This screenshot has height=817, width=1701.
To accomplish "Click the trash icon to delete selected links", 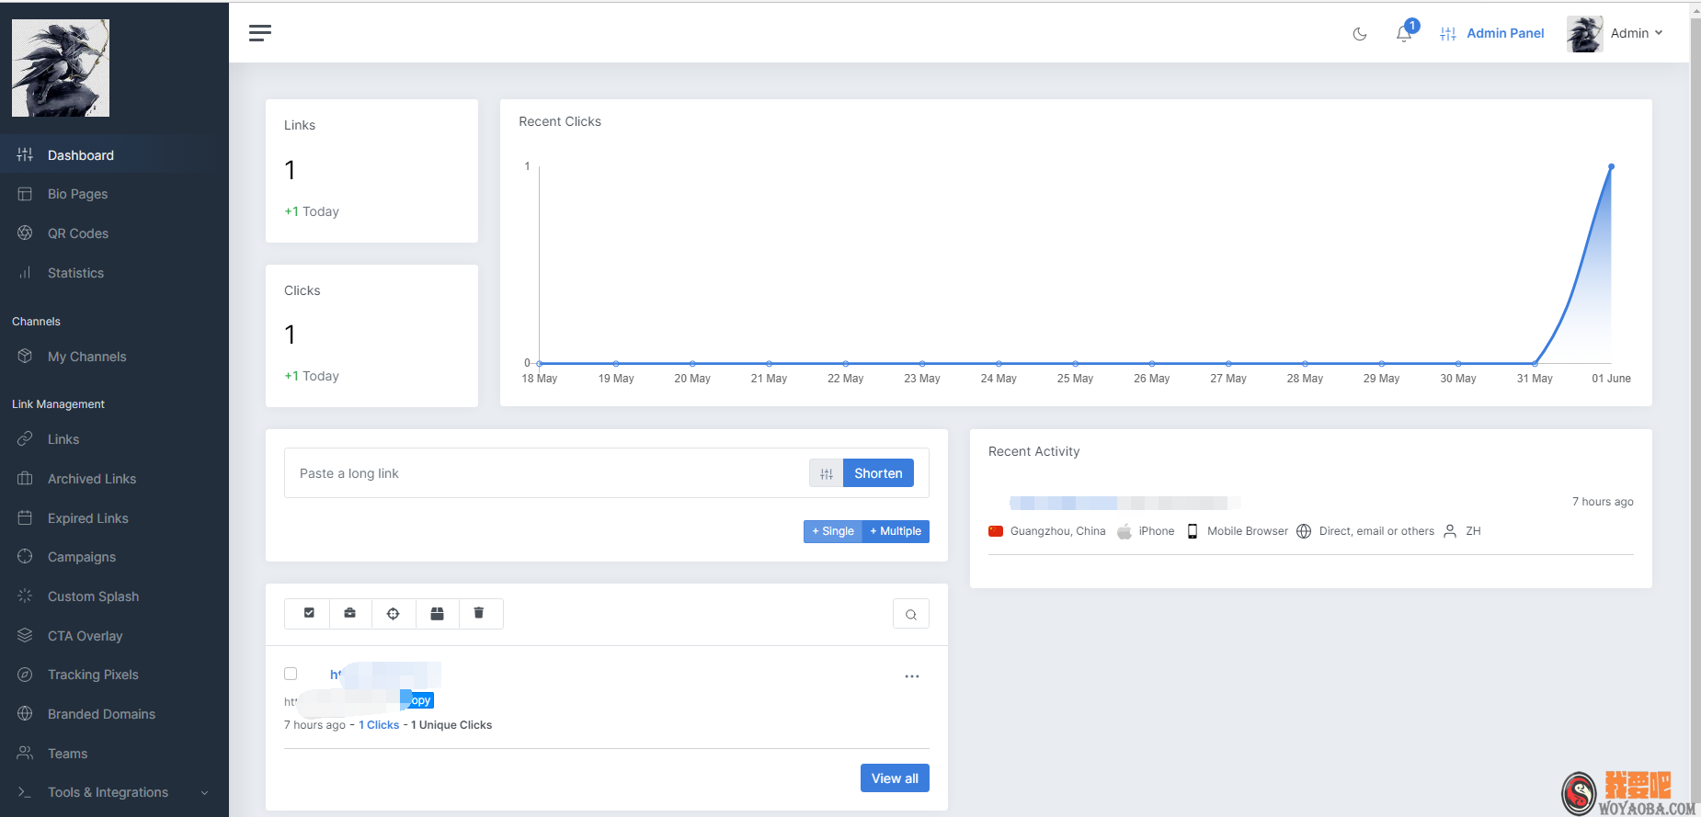I will [x=479, y=613].
